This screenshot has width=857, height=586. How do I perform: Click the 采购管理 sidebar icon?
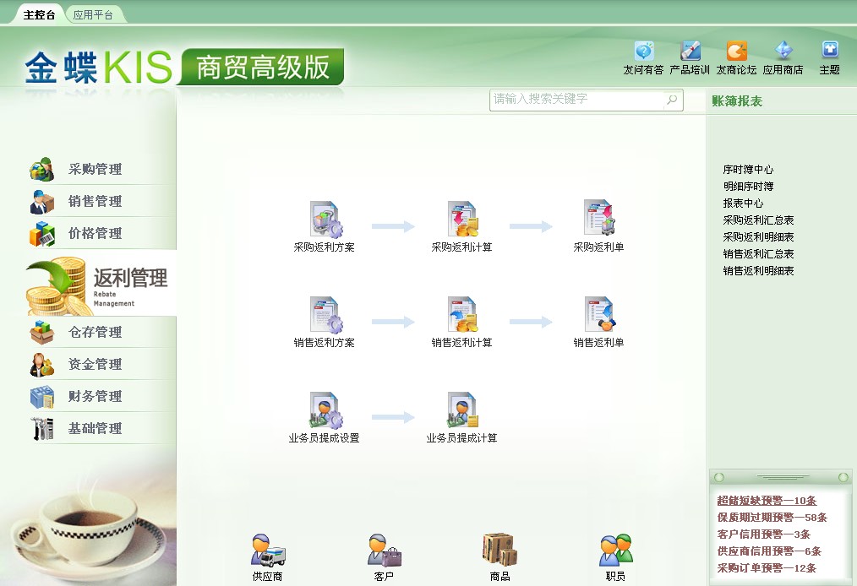(x=42, y=170)
